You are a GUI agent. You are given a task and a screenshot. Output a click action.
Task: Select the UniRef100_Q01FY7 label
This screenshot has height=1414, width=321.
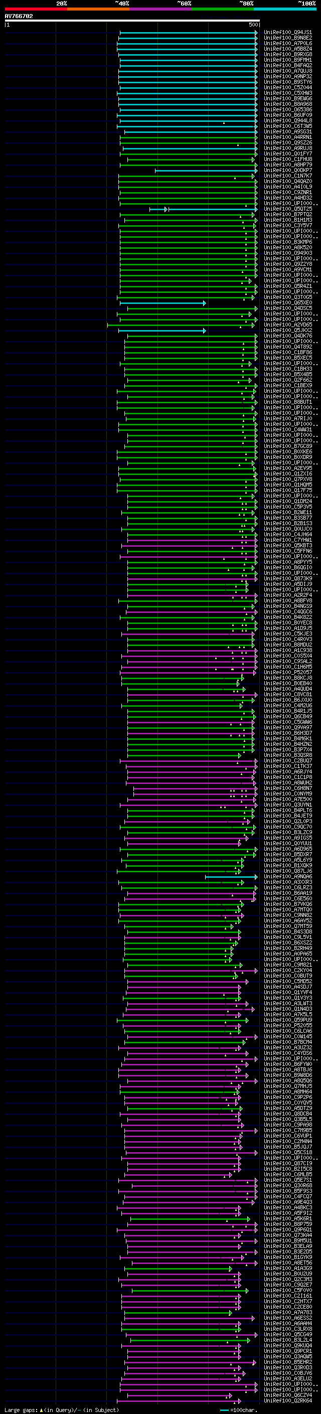click(x=287, y=153)
